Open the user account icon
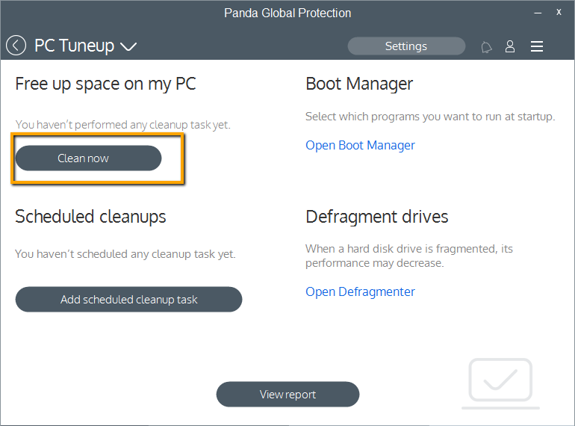 click(x=510, y=46)
